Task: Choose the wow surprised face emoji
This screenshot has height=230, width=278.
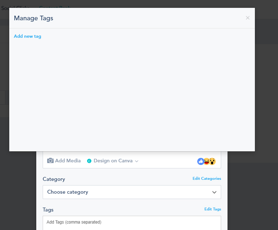Action: (212, 161)
